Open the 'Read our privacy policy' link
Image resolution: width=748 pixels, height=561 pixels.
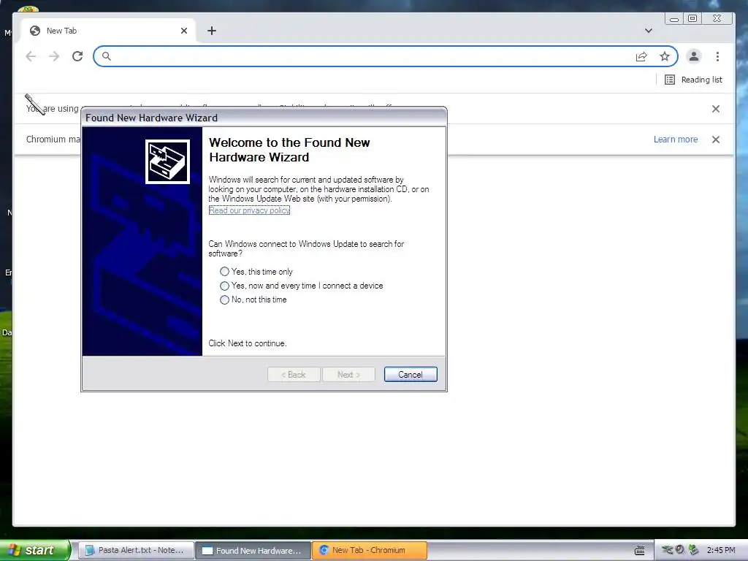tap(249, 210)
